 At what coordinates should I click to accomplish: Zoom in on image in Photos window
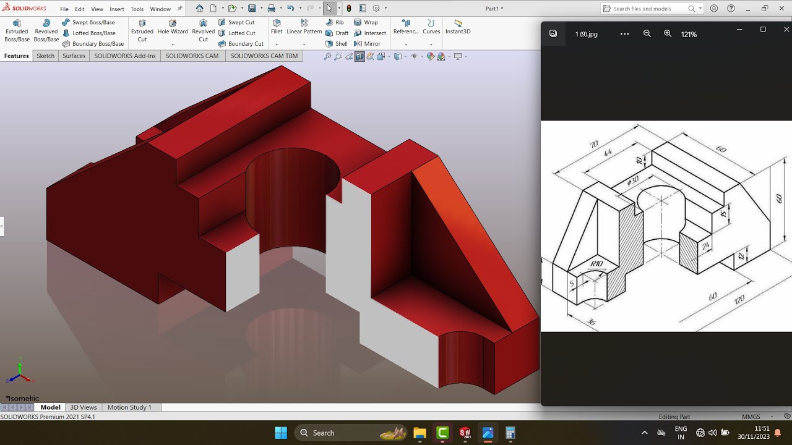click(x=668, y=34)
